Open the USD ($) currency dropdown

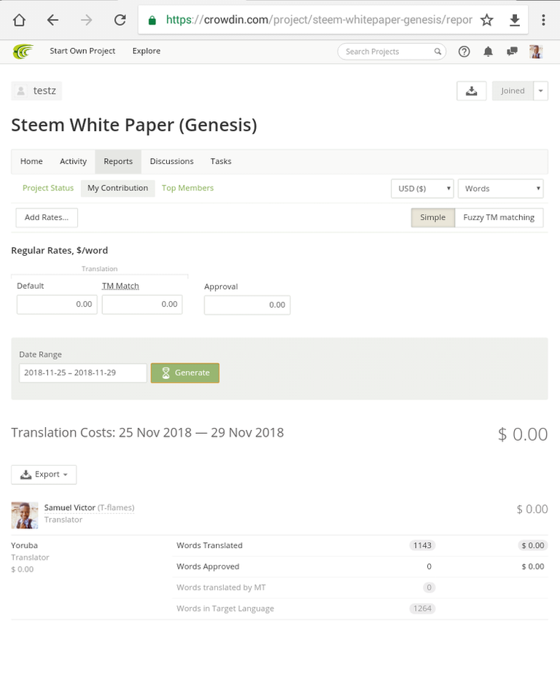pyautogui.click(x=422, y=188)
